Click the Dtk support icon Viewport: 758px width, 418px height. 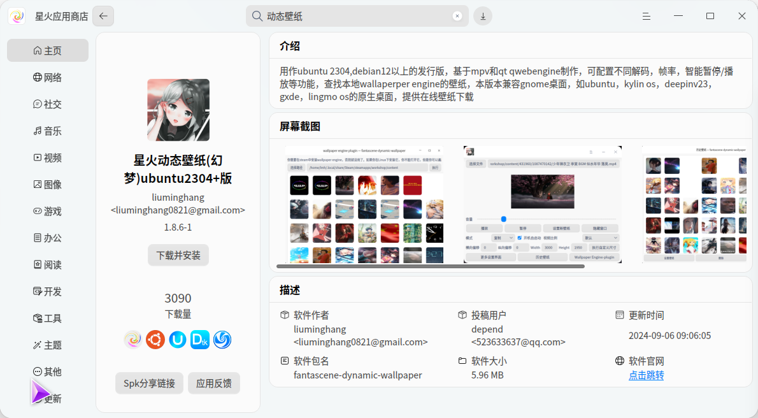click(199, 340)
